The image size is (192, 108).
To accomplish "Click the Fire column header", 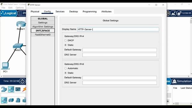I will pyautogui.click(x=175, y=88).
